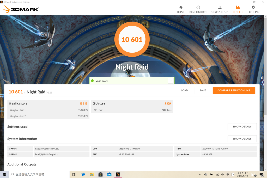Click the 3DMark window restore button

pos(254,2)
